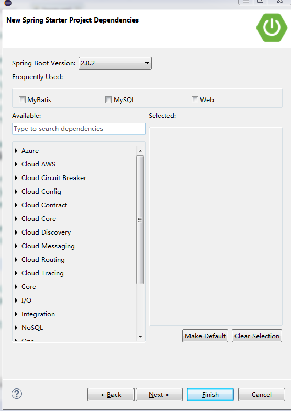Expand the Cloud Contract category
This screenshot has width=291, height=411.
(16, 205)
